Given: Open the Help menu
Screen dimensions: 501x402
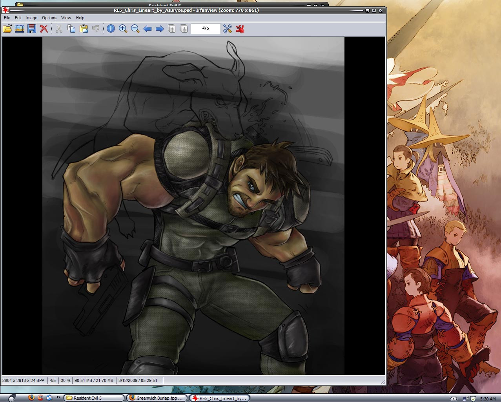Looking at the screenshot, I should click(x=80, y=18).
